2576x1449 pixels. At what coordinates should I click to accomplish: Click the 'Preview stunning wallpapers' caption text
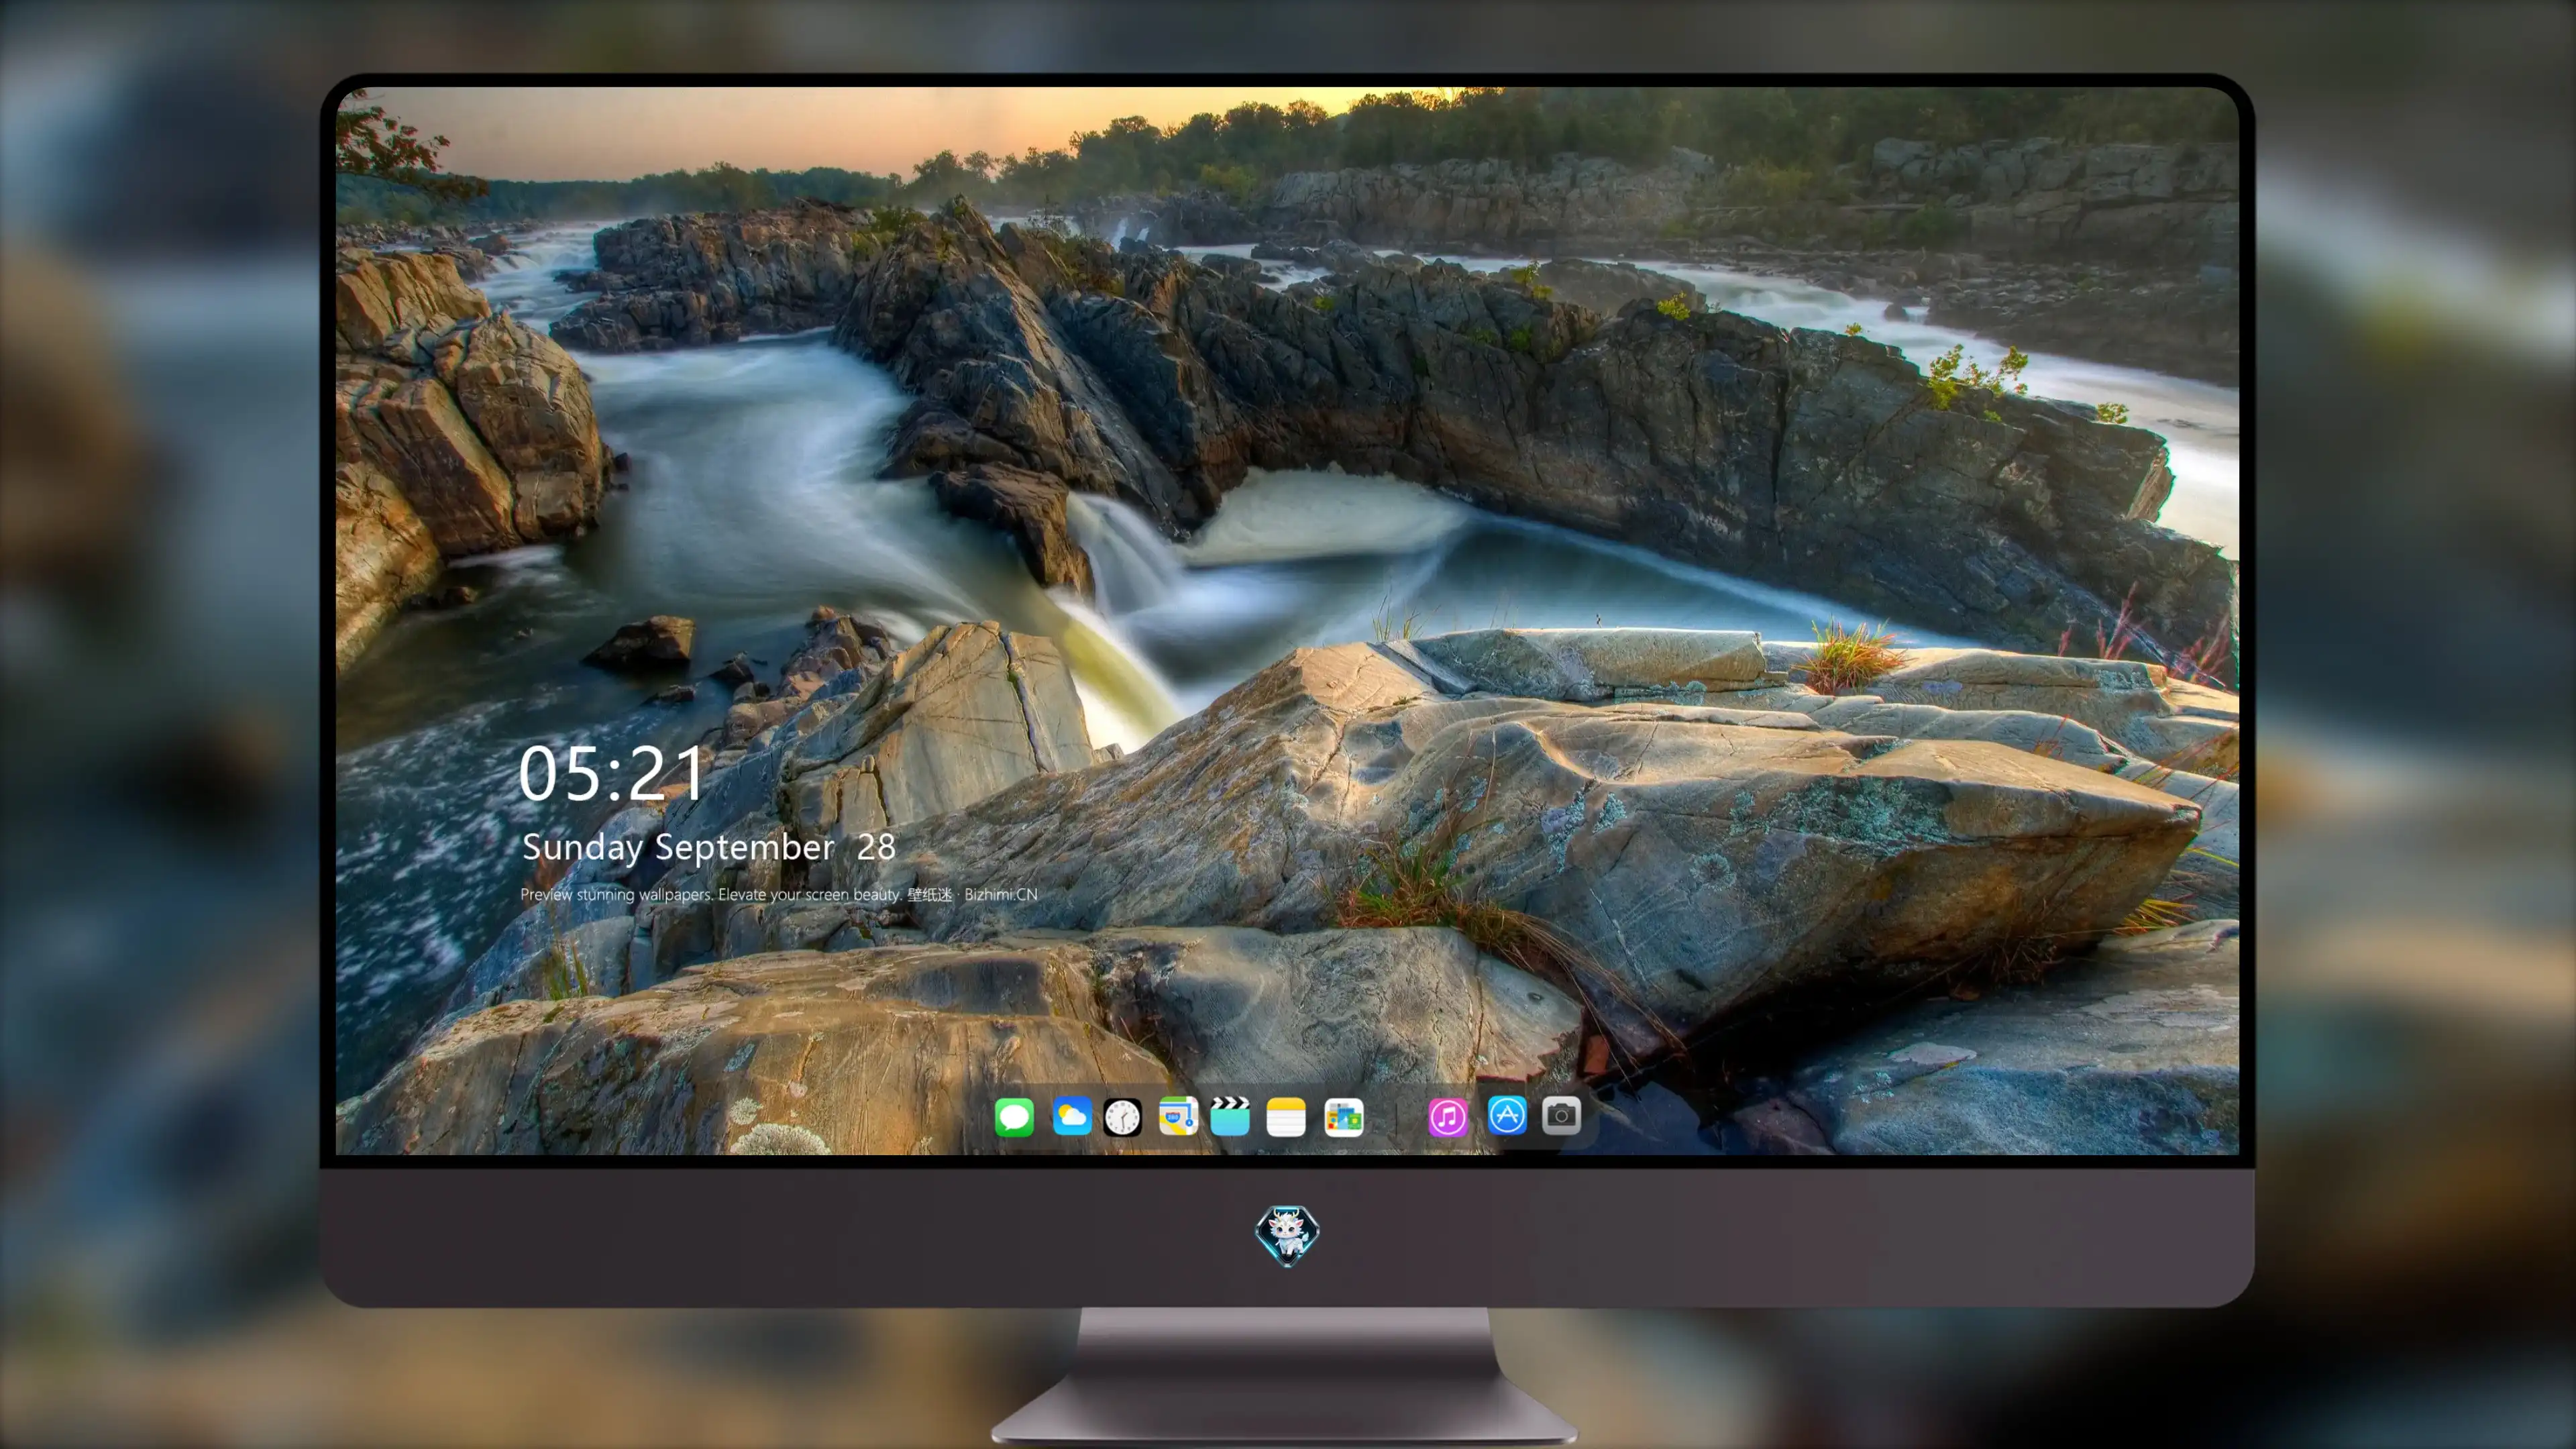616,895
